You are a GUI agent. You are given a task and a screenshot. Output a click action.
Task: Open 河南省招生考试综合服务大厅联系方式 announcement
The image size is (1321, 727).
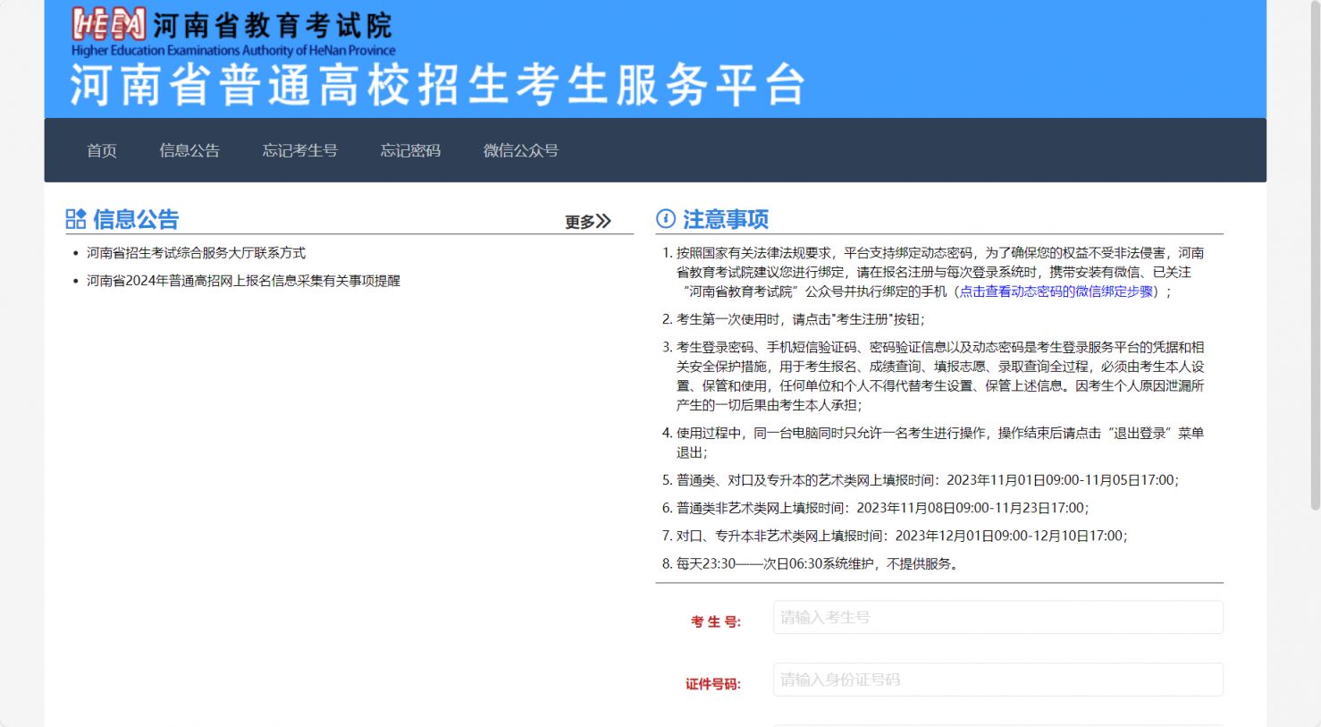pyautogui.click(x=196, y=253)
